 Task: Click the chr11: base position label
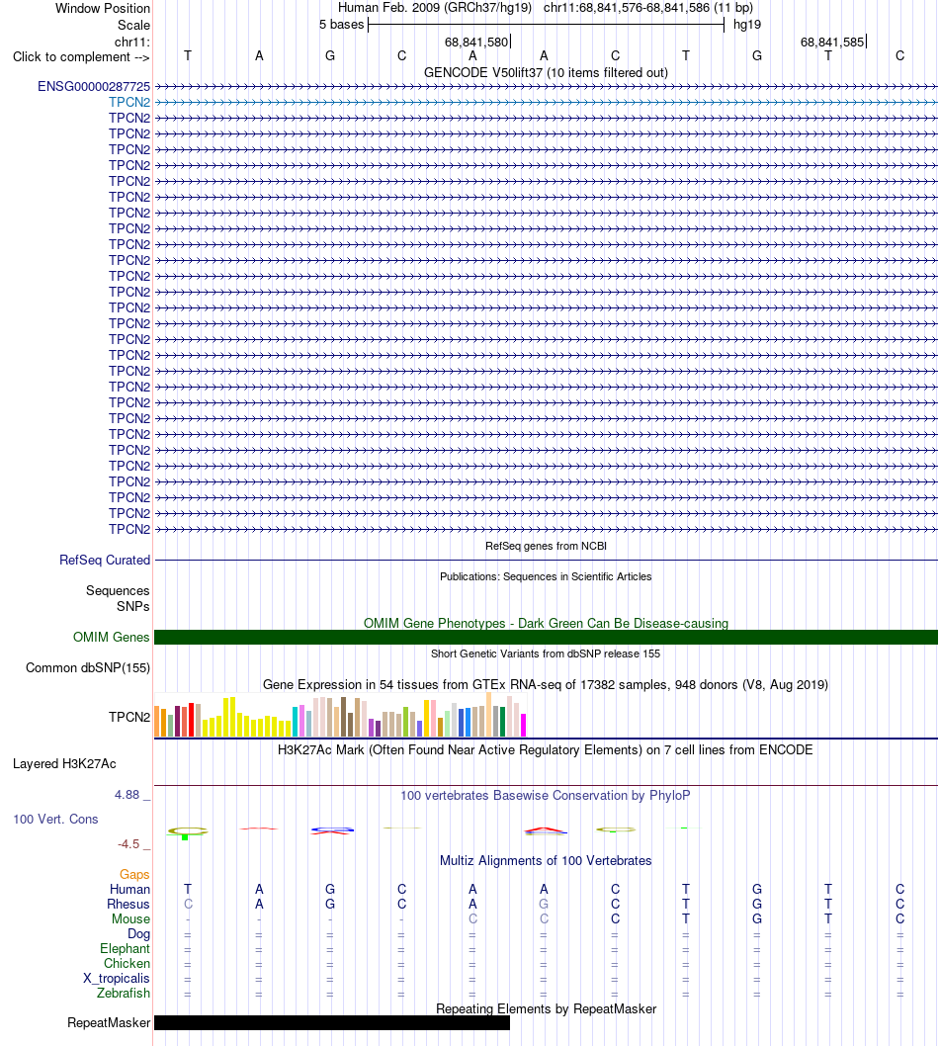[132, 43]
